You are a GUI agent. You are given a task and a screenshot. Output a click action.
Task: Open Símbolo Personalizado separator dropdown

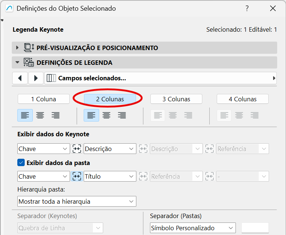[193, 228]
